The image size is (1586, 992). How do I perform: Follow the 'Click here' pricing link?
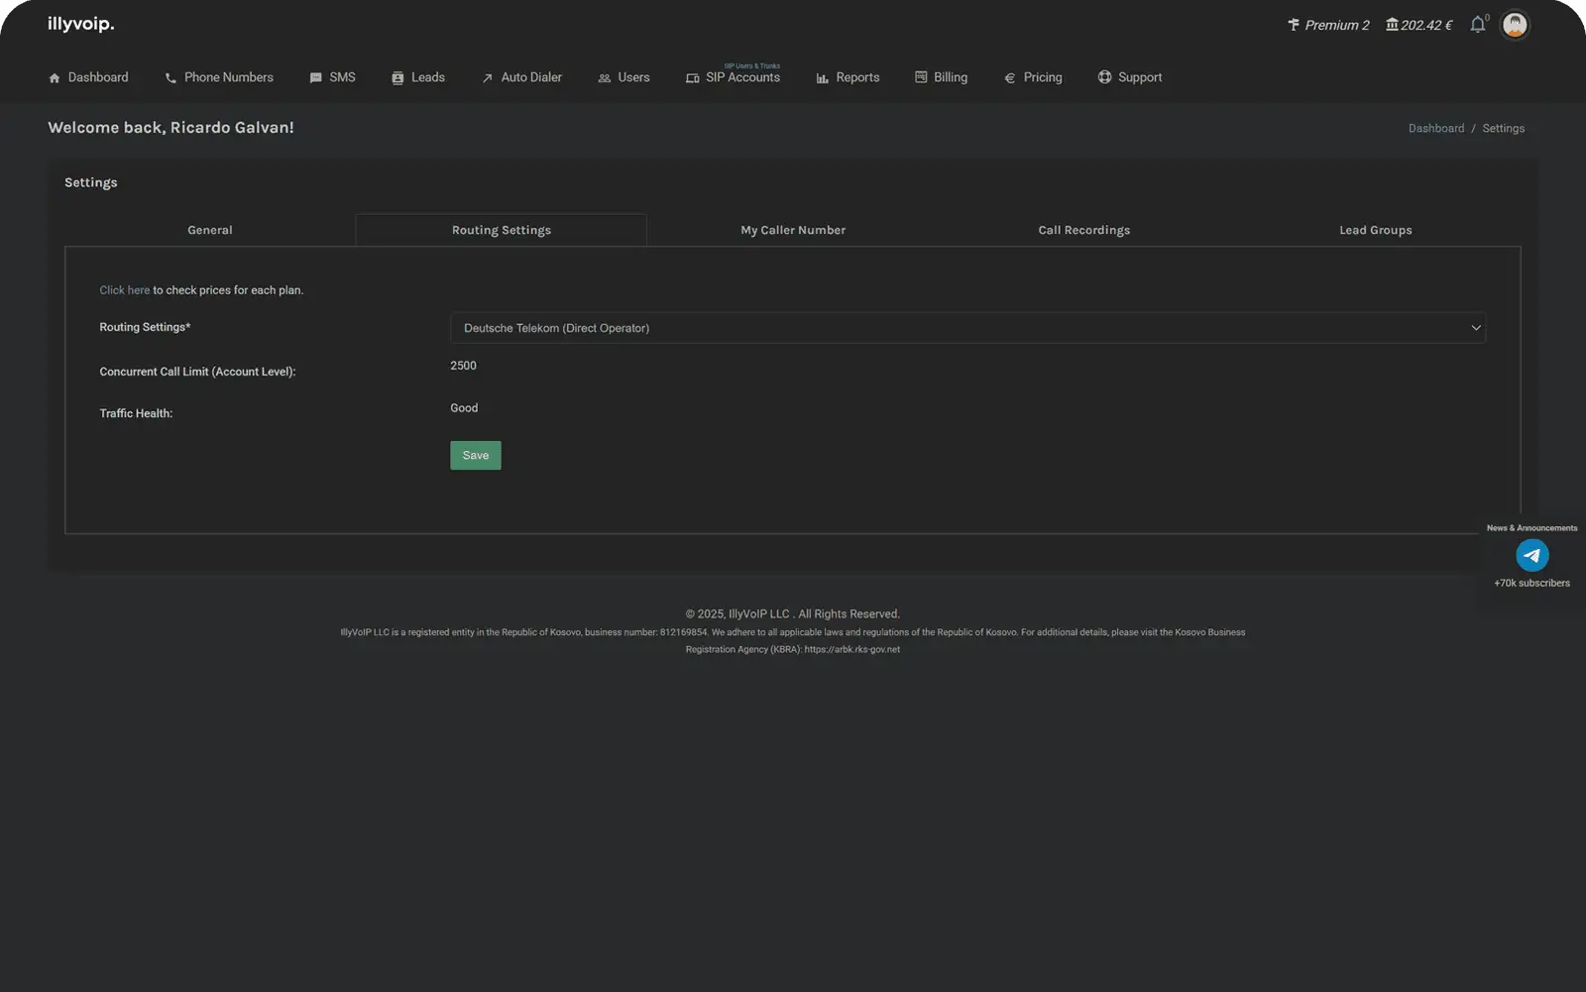pyautogui.click(x=124, y=290)
